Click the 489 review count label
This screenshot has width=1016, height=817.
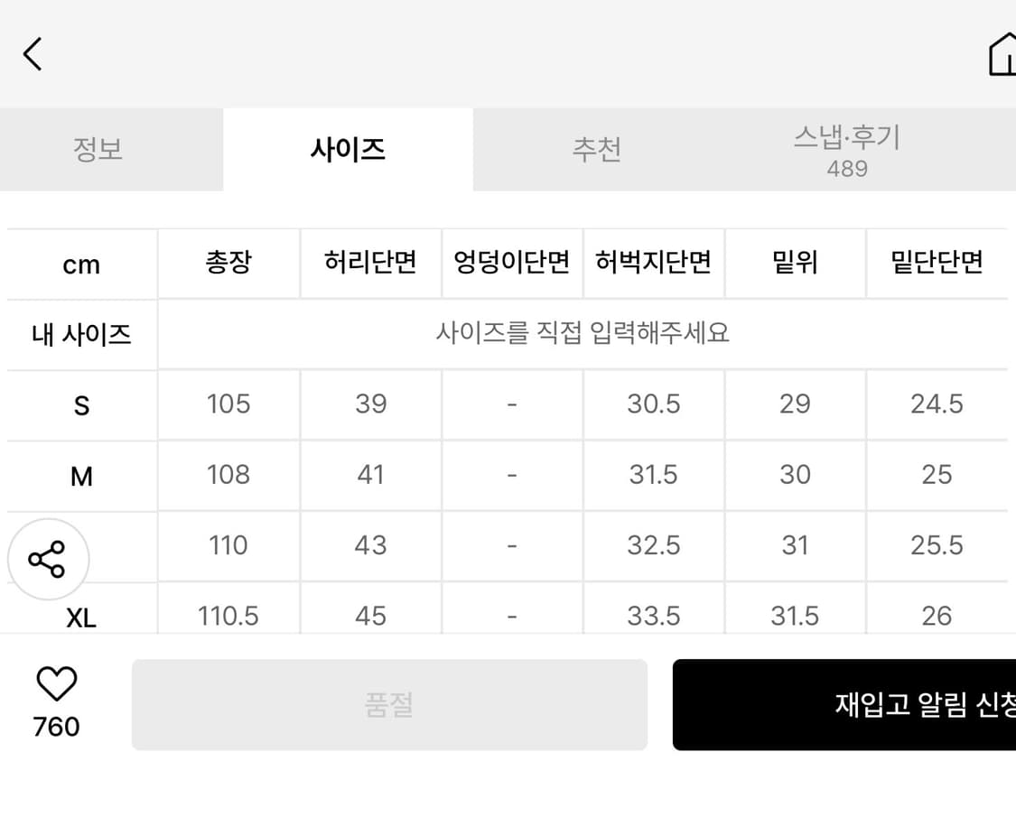[846, 168]
